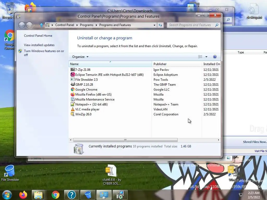
Task: Sort the list by the Installed On column
Action: pyautogui.click(x=211, y=64)
